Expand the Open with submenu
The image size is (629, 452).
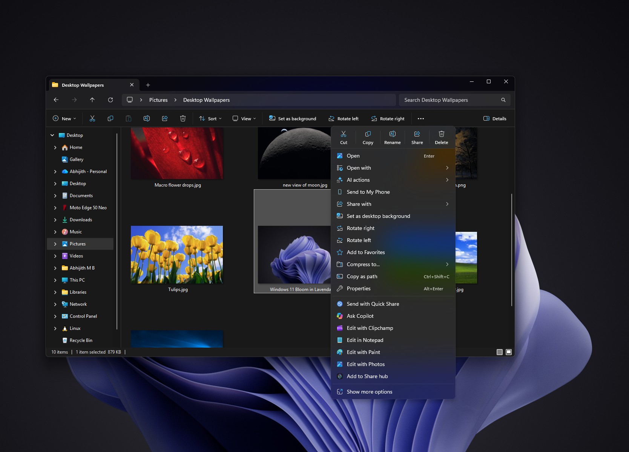393,168
